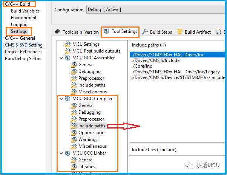Image resolution: width=227 pixels, height=175 pixels.
Task: Click inside the Include files list box
Action: 177,164
